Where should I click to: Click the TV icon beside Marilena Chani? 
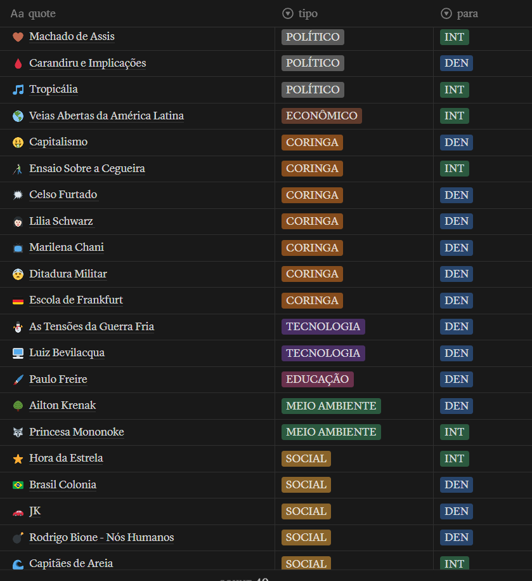[18, 248]
